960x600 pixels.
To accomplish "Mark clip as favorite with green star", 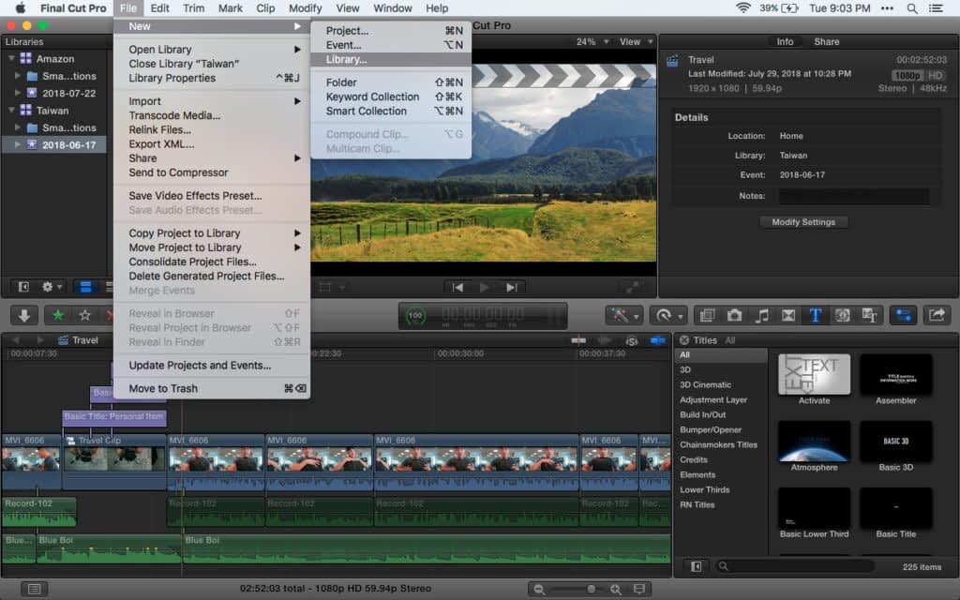I will point(58,315).
